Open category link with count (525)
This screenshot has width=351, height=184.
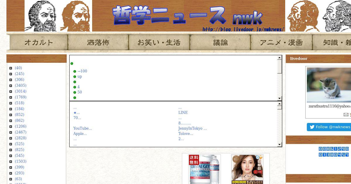click(x=20, y=144)
